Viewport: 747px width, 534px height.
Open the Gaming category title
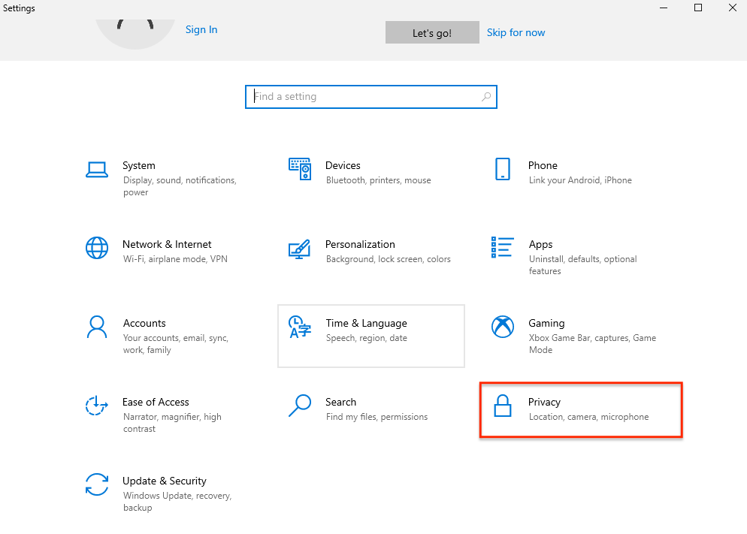pos(546,323)
